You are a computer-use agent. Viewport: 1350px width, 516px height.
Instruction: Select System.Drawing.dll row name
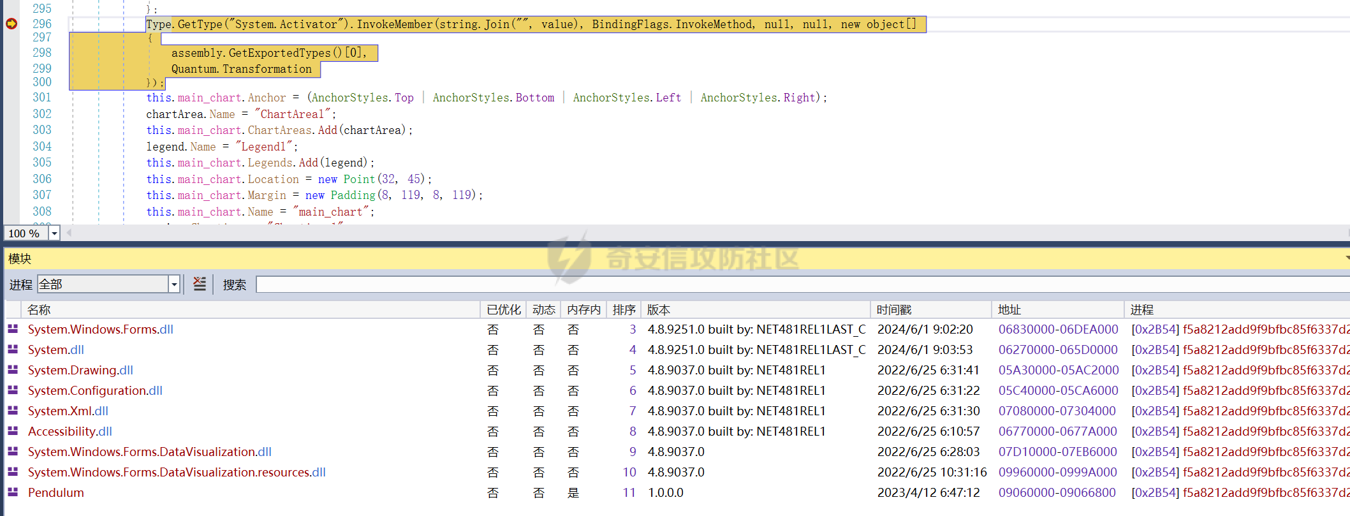[x=80, y=370]
